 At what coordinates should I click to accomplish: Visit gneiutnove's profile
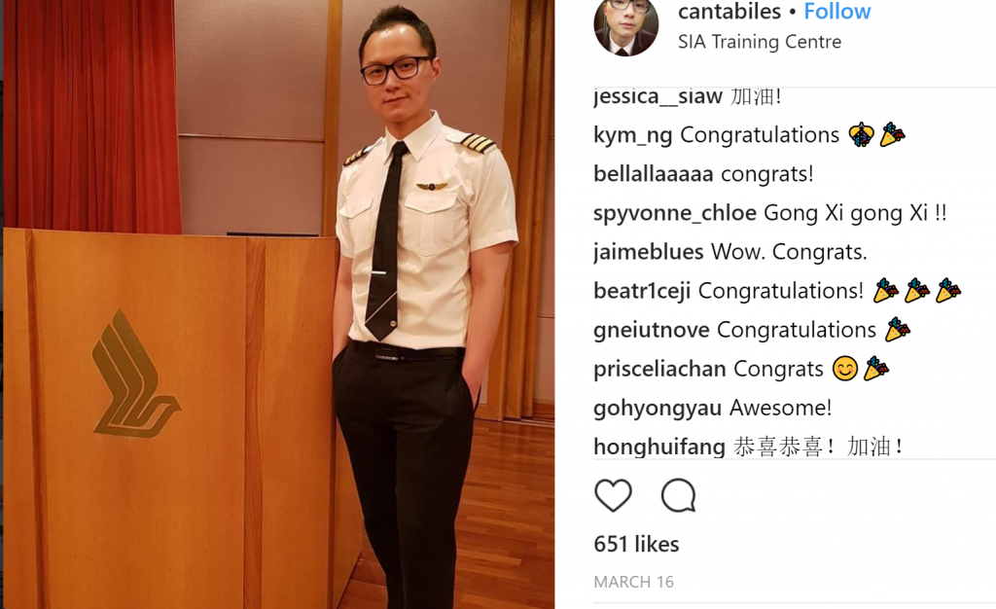click(651, 330)
